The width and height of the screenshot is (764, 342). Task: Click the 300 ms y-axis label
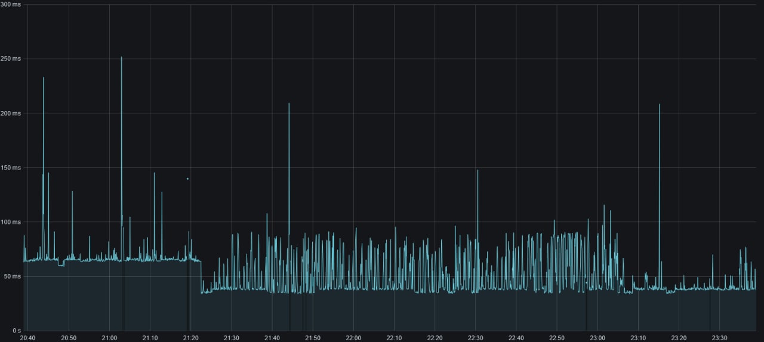(x=11, y=4)
